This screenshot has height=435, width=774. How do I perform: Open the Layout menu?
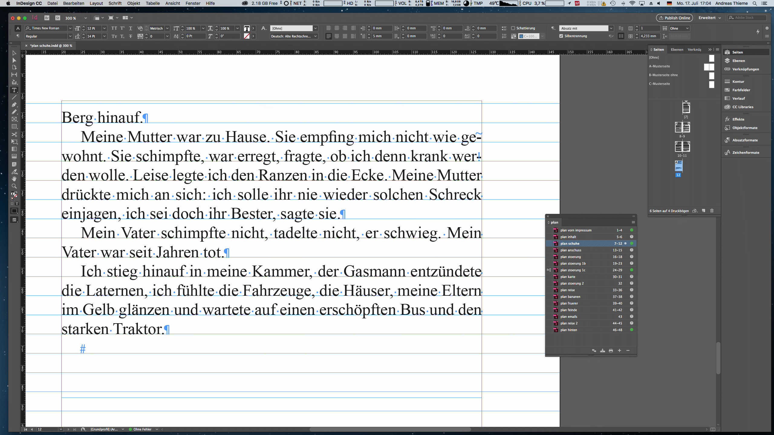(x=96, y=3)
